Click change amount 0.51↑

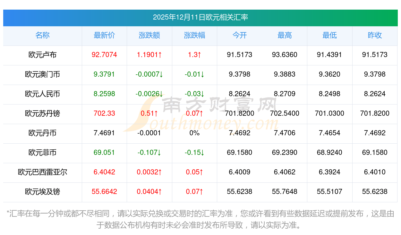click(x=149, y=113)
